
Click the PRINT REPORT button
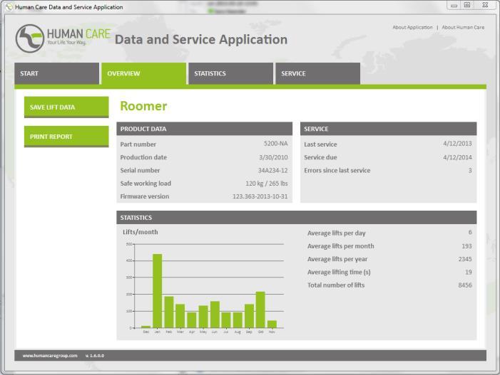pyautogui.click(x=66, y=137)
